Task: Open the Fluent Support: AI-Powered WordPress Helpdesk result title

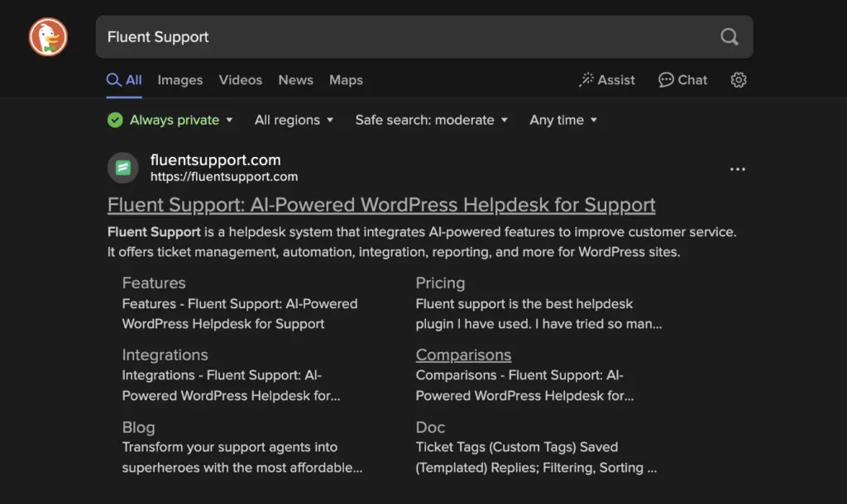Action: click(381, 205)
